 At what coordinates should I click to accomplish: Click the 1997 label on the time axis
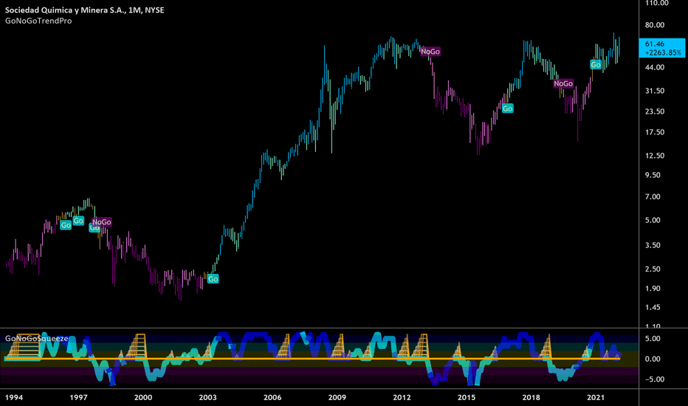[78, 397]
